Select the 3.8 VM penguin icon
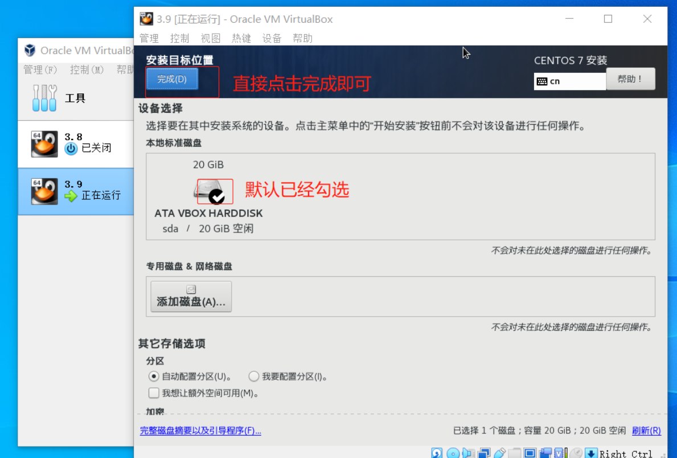The height and width of the screenshot is (458, 677). pos(44,144)
